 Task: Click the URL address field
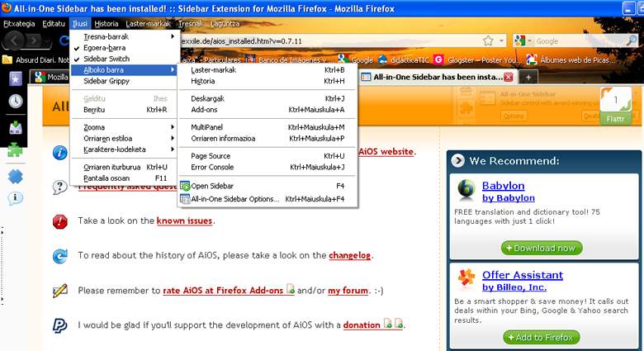point(330,41)
